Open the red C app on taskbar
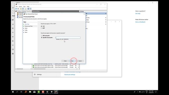The width and height of the screenshot is (169, 95). pyautogui.click(x=43, y=92)
